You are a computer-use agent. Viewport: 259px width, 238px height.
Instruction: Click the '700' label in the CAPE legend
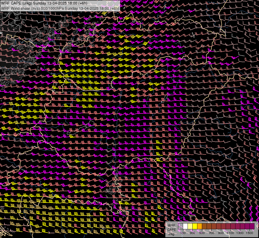click(x=212, y=233)
